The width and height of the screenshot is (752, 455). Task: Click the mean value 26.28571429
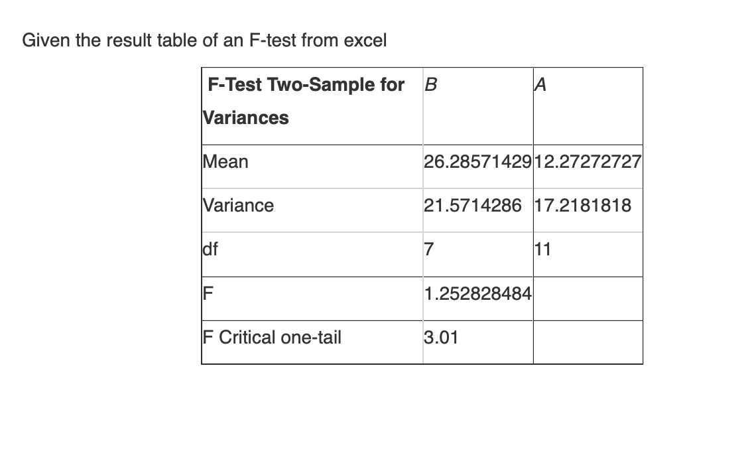click(477, 162)
